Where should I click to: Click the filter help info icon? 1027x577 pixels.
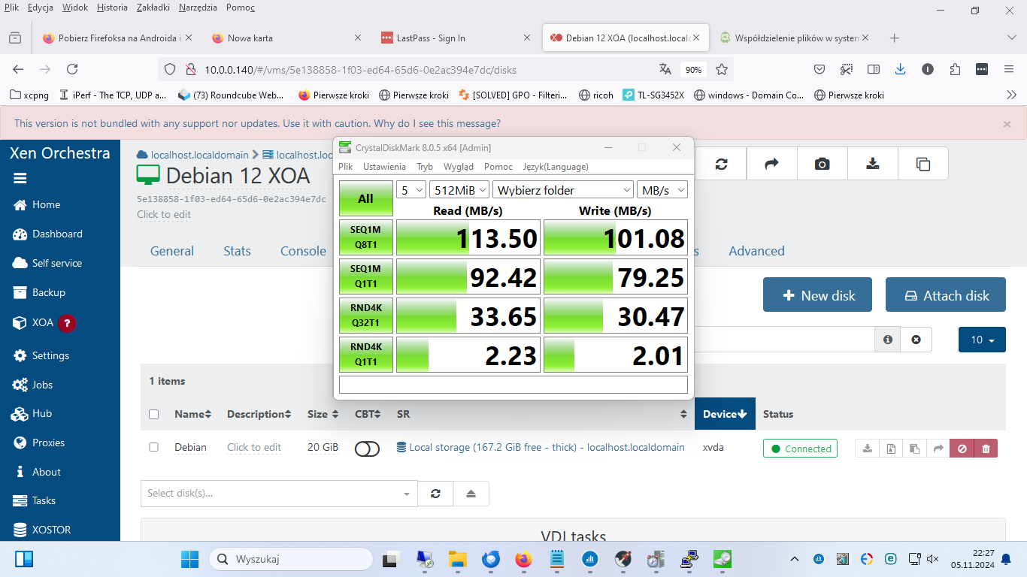pyautogui.click(x=888, y=340)
